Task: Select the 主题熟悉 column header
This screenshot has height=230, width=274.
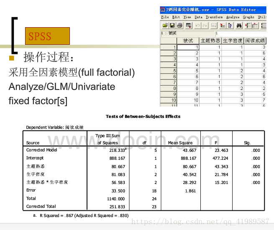Action: (x=210, y=41)
